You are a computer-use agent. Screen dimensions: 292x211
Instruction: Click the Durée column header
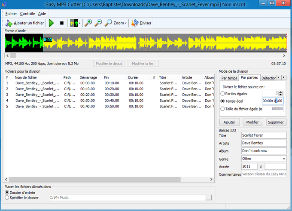138,77
